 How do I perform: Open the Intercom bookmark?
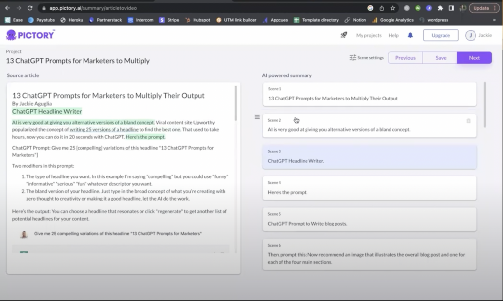[140, 20]
